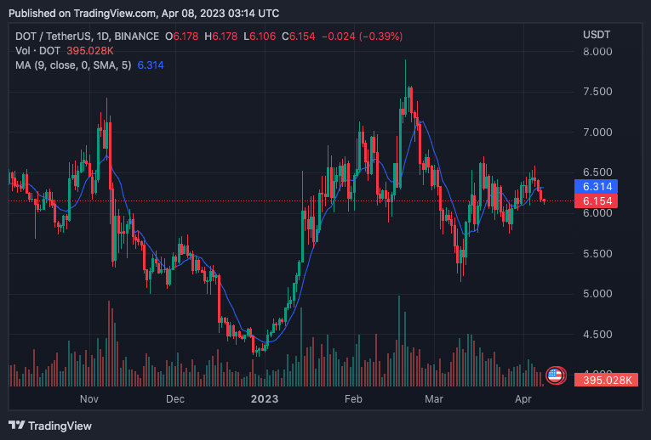Click the US flag economic event icon
Image resolution: width=651 pixels, height=440 pixels.
[x=556, y=375]
